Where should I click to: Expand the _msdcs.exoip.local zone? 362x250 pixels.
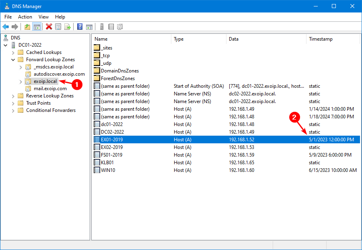point(21,67)
